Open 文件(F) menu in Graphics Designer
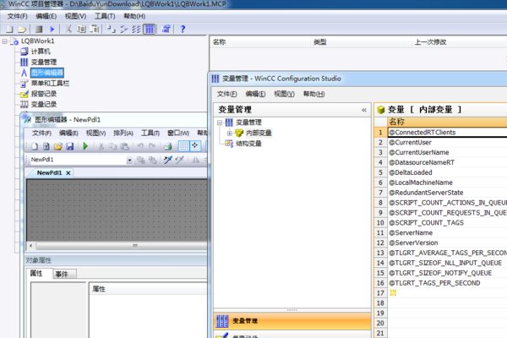Viewport: 507px width, 338px height. (x=41, y=134)
